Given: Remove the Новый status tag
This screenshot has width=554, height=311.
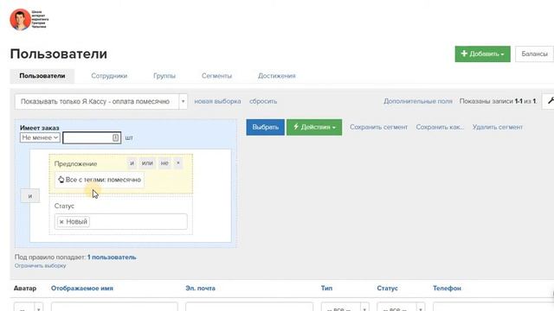Looking at the screenshot, I should (x=61, y=222).
